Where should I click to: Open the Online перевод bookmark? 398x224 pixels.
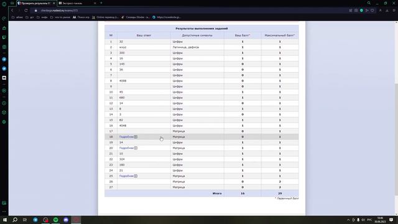(105, 17)
